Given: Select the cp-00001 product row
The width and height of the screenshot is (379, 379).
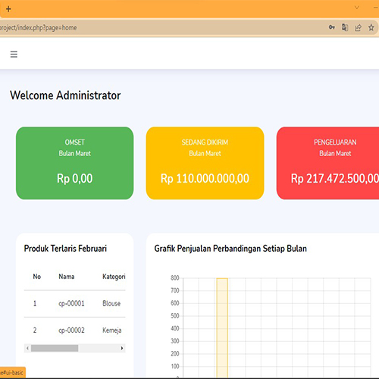Looking at the screenshot, I should 75,303.
